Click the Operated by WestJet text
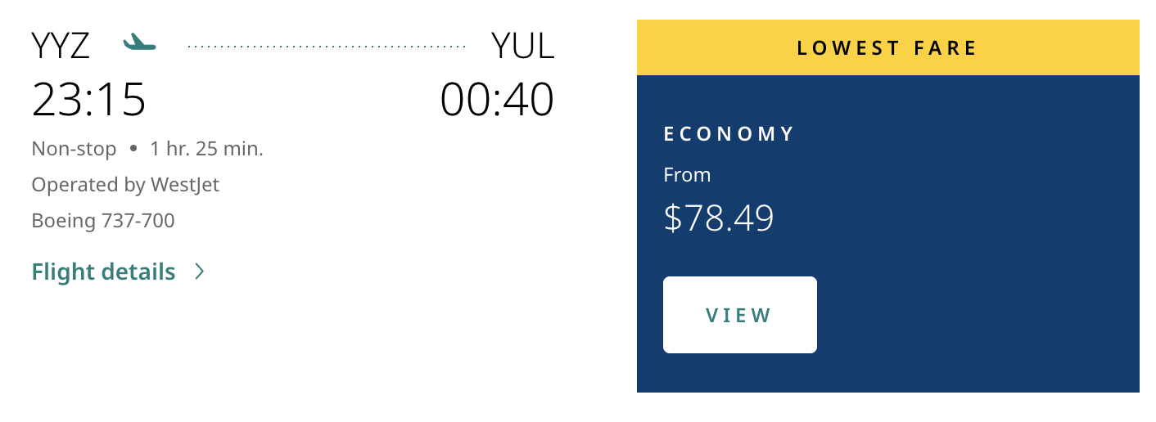This screenshot has width=1156, height=422. pyautogui.click(x=125, y=185)
